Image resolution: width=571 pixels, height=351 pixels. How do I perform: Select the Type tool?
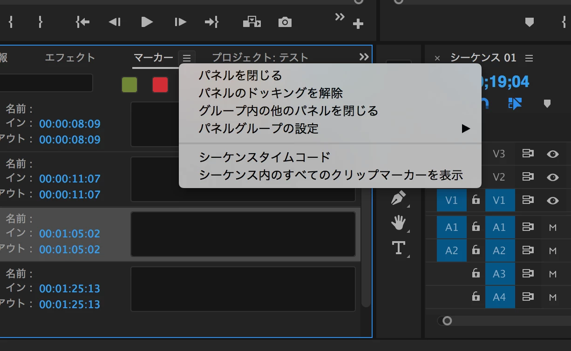click(398, 248)
